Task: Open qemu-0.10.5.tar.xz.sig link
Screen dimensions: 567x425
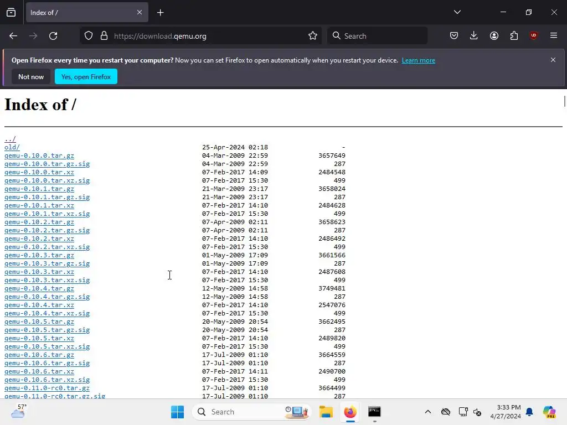Action: click(x=47, y=346)
